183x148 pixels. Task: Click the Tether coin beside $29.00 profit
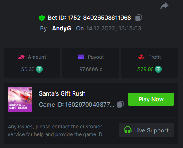(158, 69)
